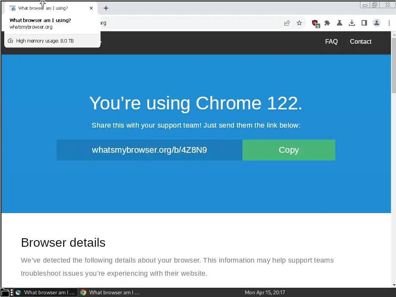Click the 'Browser details' heading
396x297 pixels.
(x=63, y=242)
